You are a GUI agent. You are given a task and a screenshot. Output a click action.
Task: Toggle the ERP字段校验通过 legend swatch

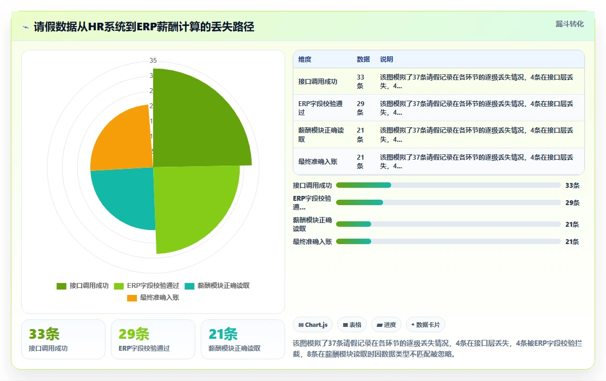pyautogui.click(x=118, y=286)
